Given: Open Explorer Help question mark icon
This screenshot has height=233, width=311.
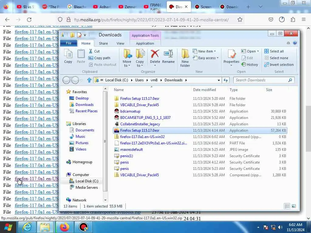Looking at the screenshot, I should 295,43.
